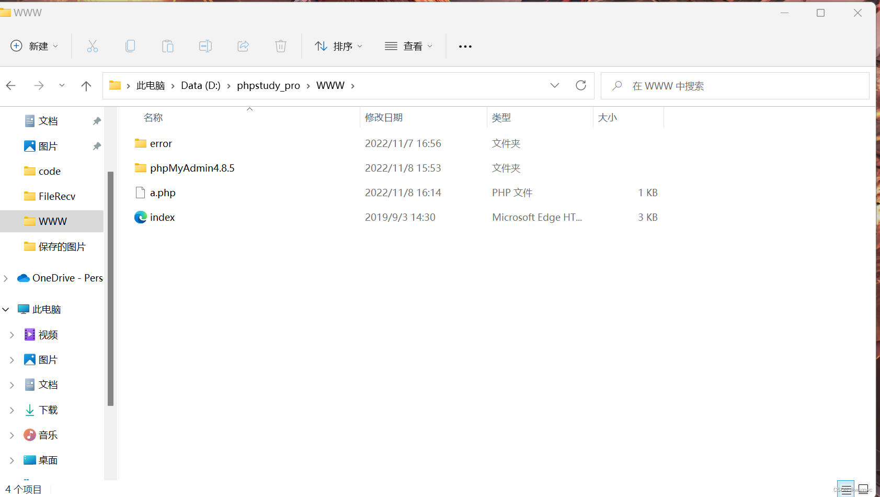Click Data (D:) in the breadcrumb path

(x=201, y=85)
